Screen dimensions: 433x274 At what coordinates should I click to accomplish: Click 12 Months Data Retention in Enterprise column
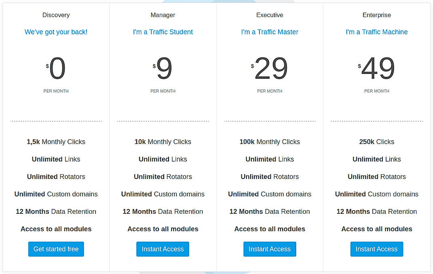pos(377,211)
